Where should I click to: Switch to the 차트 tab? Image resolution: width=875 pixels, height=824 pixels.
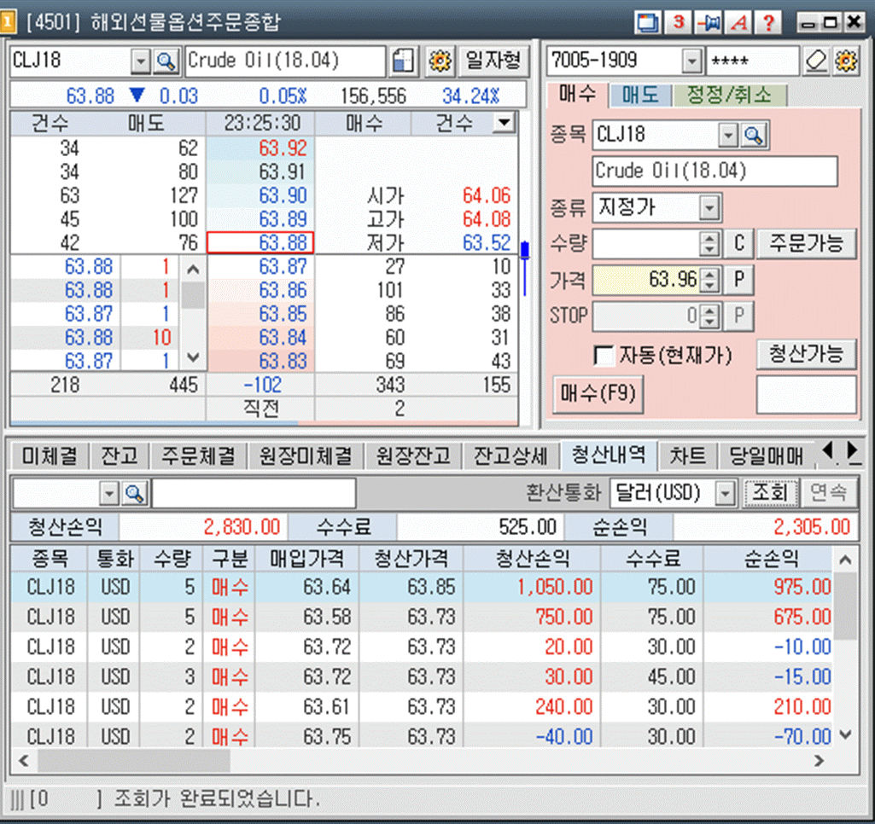tap(687, 456)
